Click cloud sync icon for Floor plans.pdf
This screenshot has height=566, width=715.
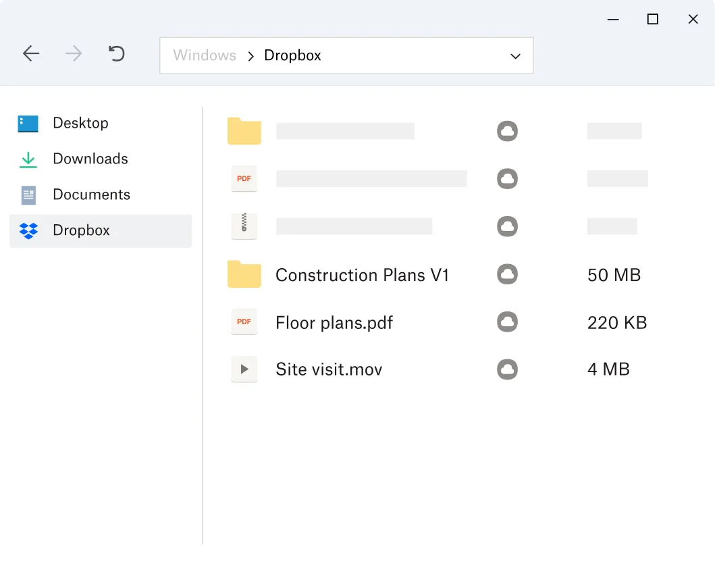pos(507,321)
